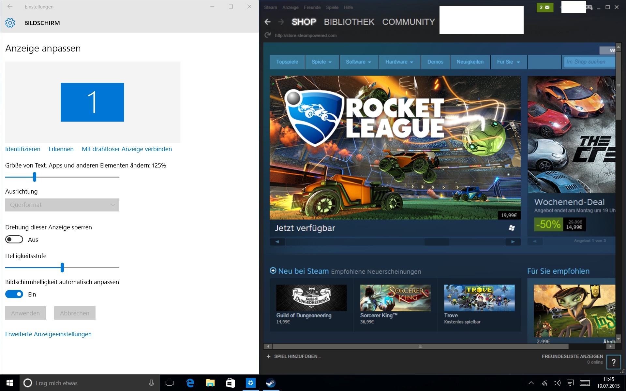Expand the Spiele store dropdown
626x391 pixels.
coord(321,62)
